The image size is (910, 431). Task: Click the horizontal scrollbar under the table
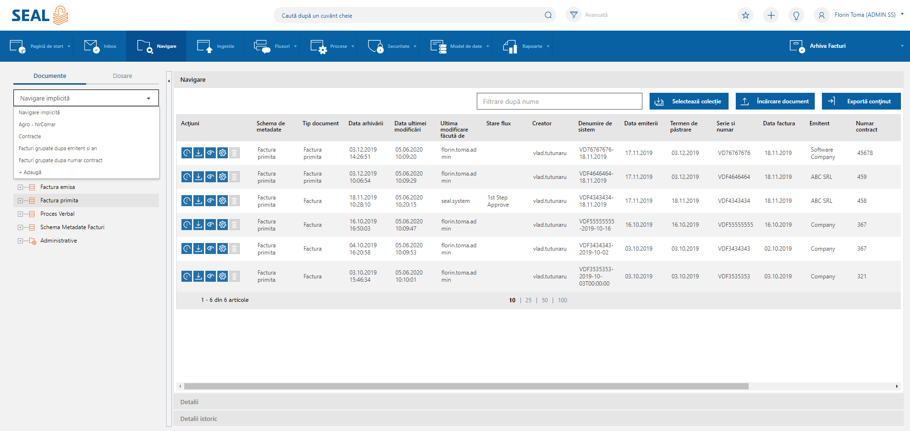(466, 386)
